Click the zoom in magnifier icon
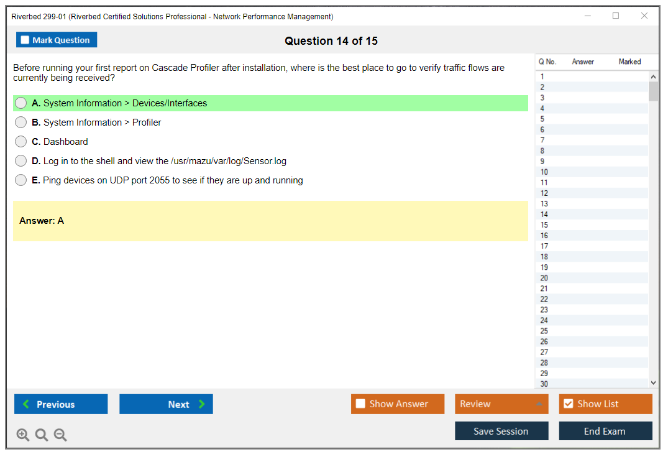668x457 pixels. coord(23,435)
